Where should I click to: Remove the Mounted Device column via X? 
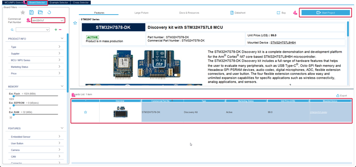click(x=351, y=101)
